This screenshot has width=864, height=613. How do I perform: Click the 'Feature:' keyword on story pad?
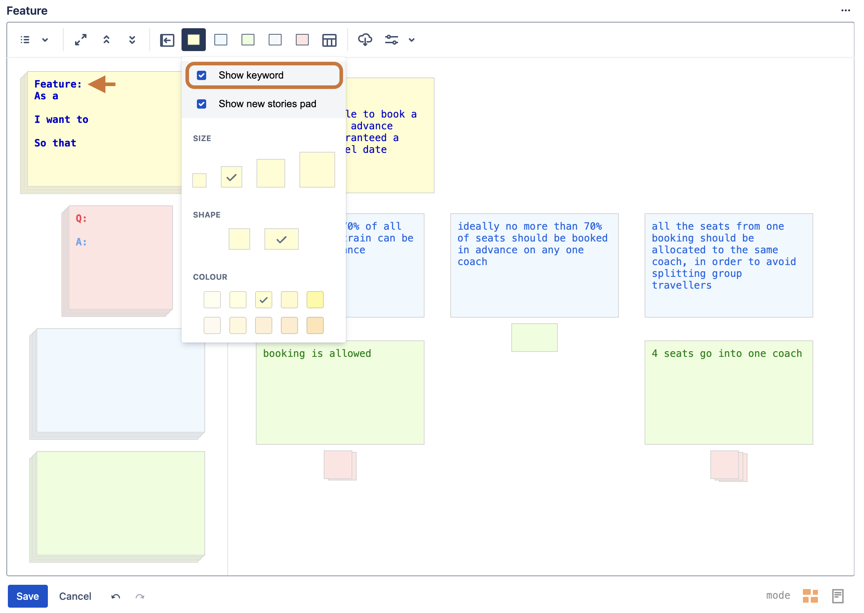58,84
